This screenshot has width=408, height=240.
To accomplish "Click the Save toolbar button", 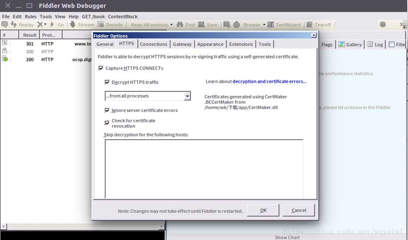I will point(208,25).
